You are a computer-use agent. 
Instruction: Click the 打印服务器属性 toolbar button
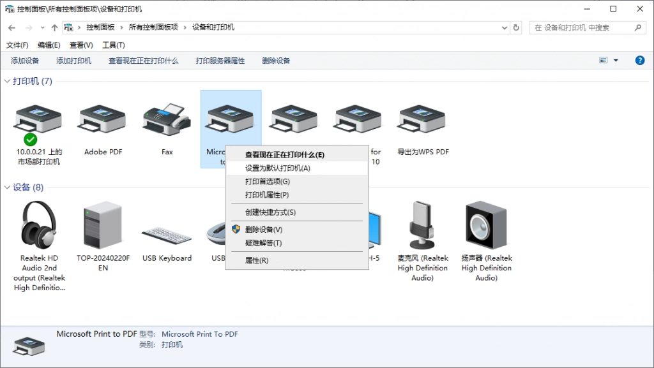[x=220, y=61]
